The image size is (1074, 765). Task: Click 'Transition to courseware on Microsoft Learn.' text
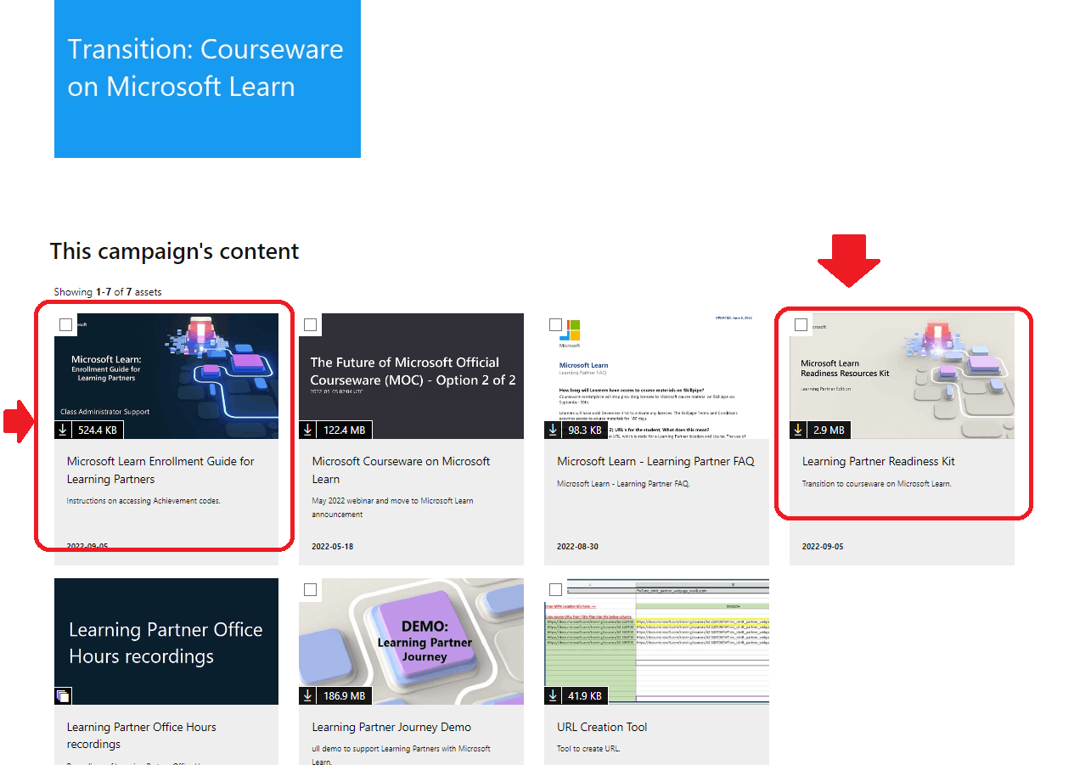click(877, 484)
